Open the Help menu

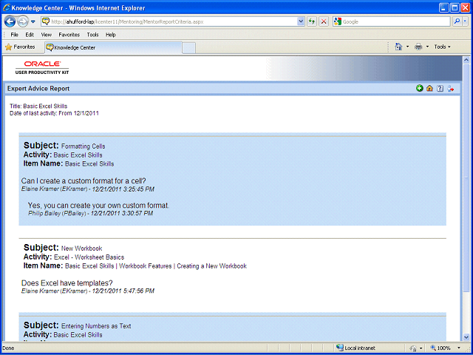point(111,35)
